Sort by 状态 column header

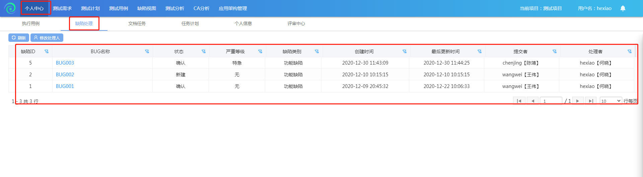tap(179, 52)
